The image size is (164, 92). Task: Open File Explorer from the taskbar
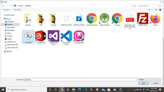tap(74, 90)
